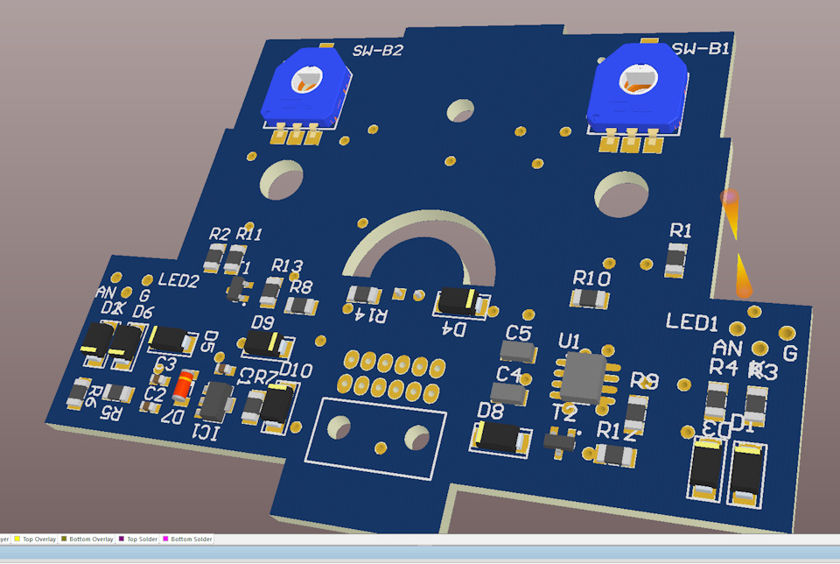The height and width of the screenshot is (564, 840).
Task: Select the C5 capacitor body
Action: (517, 352)
